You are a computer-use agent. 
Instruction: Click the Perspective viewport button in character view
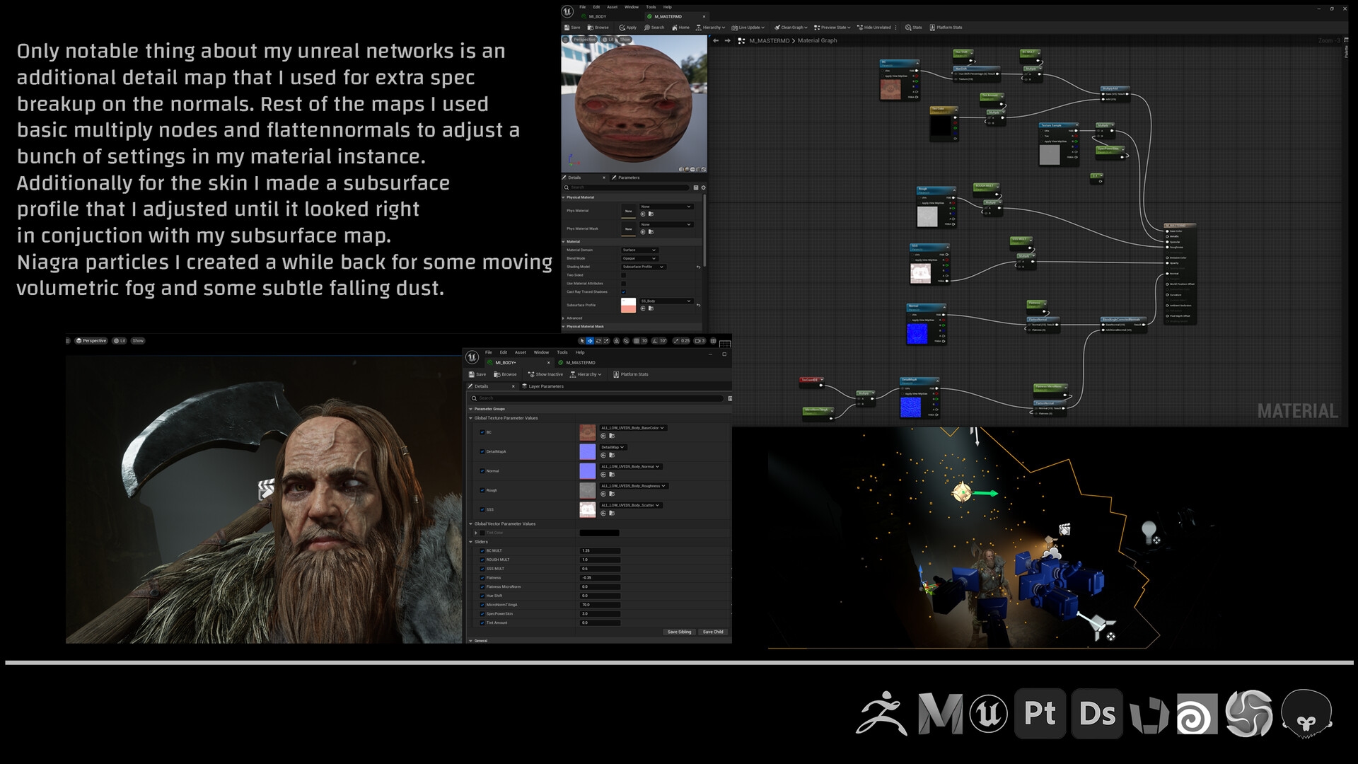(91, 341)
